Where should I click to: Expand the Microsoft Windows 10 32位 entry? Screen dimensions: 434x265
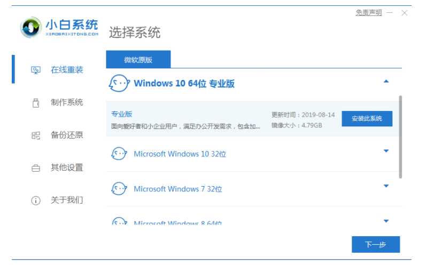(x=386, y=151)
